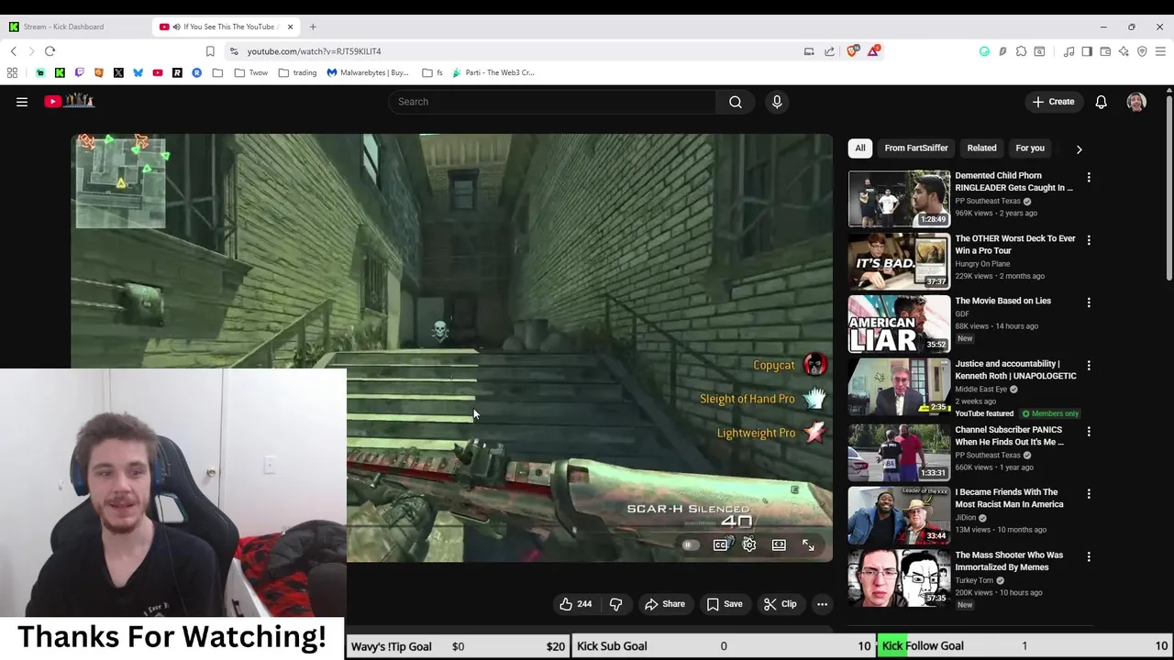Switch the player to theater mode
Viewport: 1174px width, 660px height.
779,545
